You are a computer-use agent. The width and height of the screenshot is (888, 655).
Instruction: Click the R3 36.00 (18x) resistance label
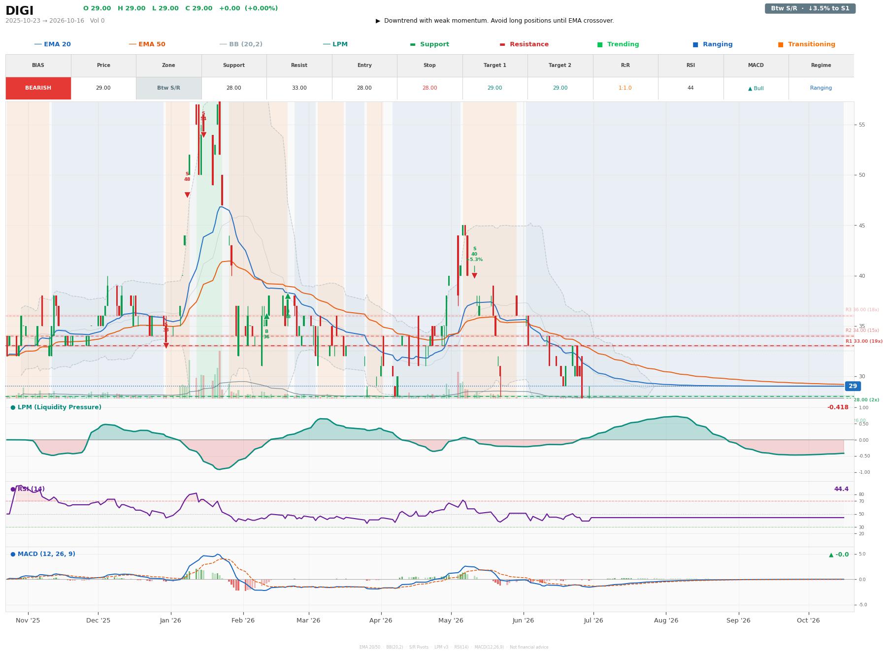(862, 310)
